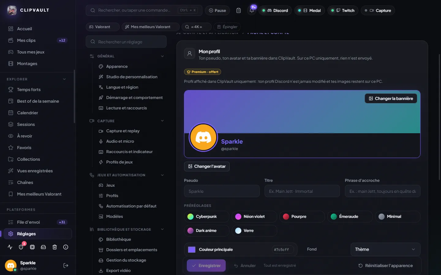Toggle the Discord connection pill
Image resolution: width=441 pixels, height=275 pixels.
pos(275,10)
